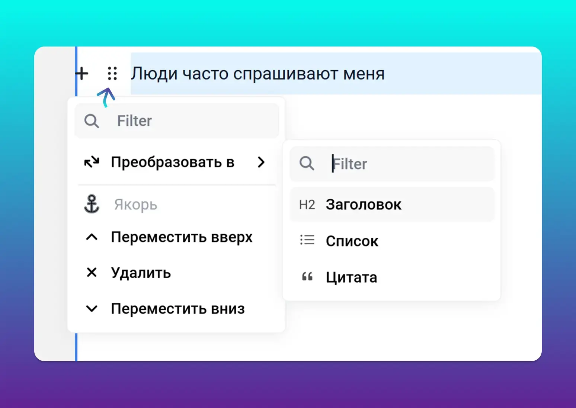Click the magnifier icon in the submenu Filter box
Image resolution: width=576 pixels, height=408 pixels.
[x=307, y=163]
